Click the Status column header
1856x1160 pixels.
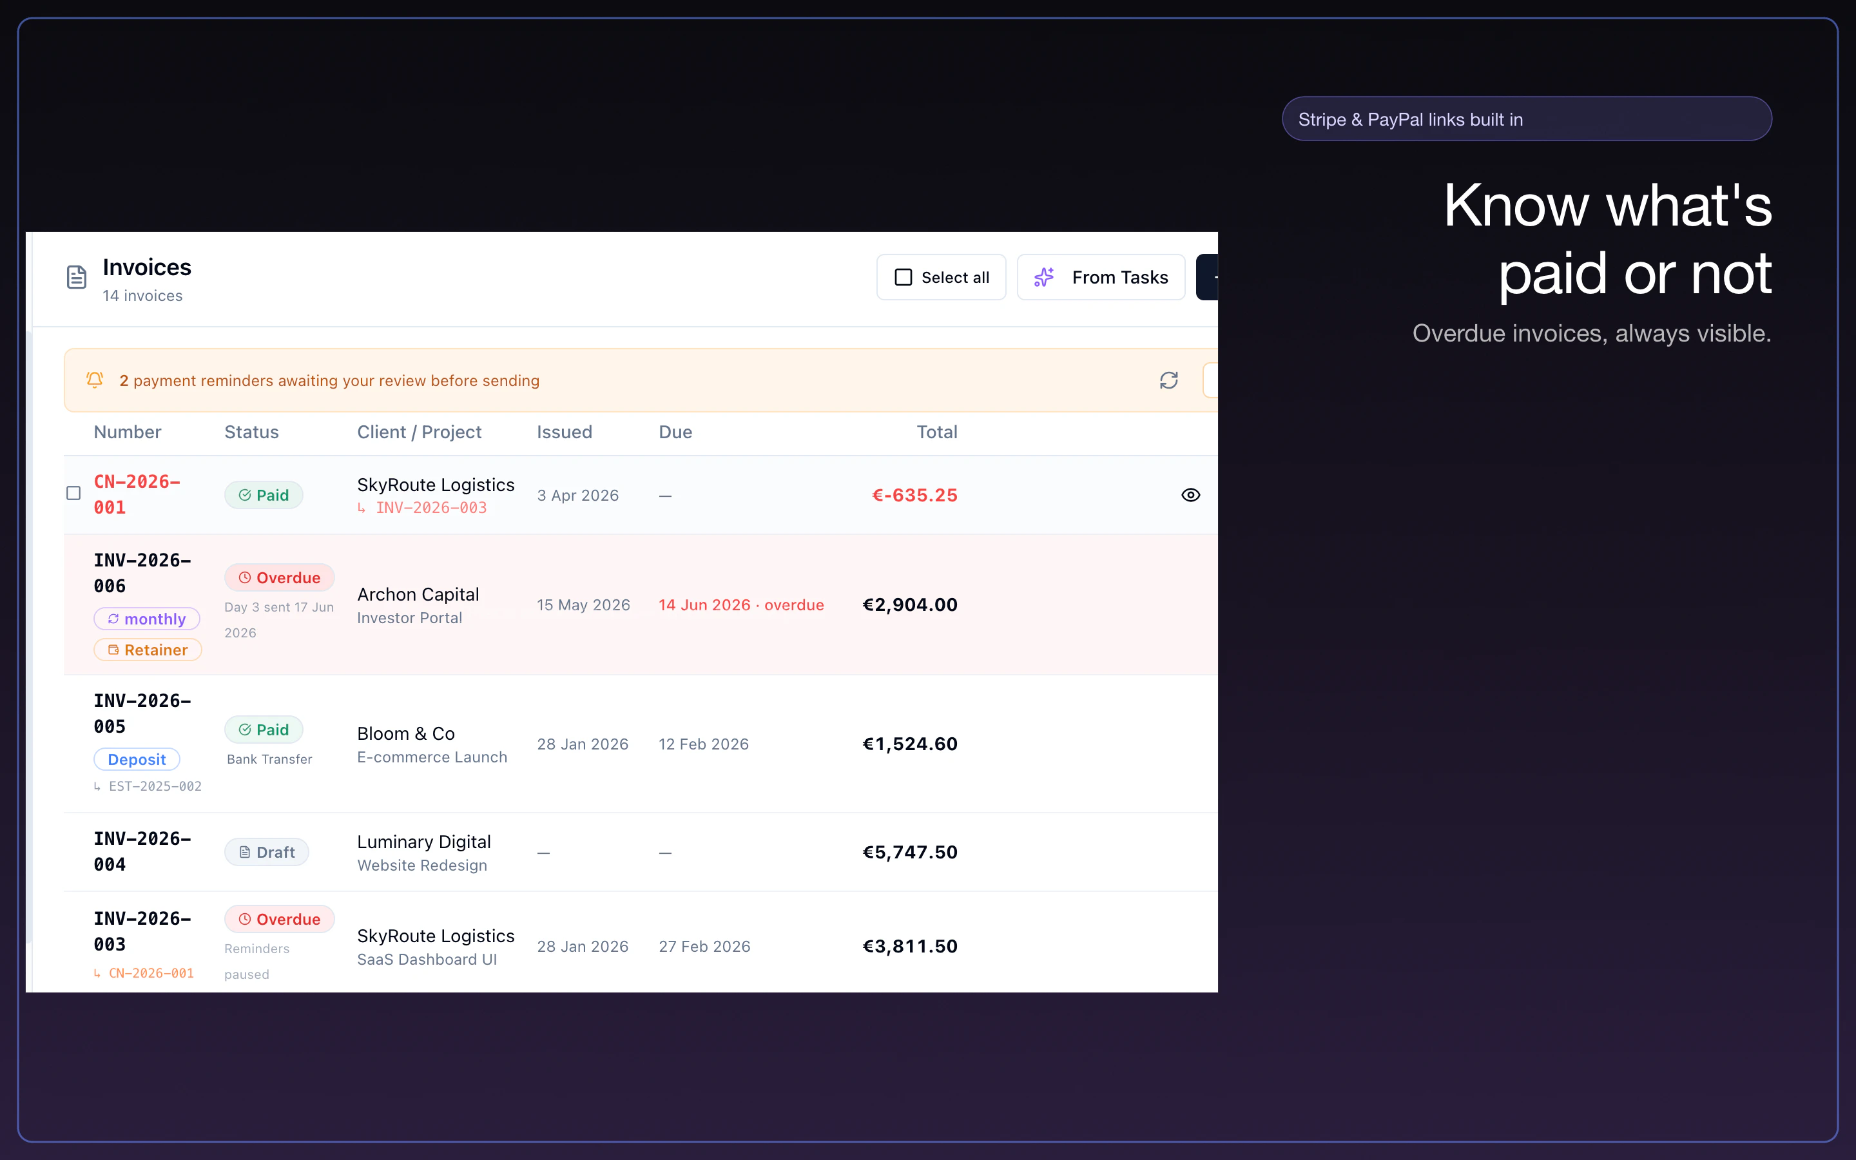point(251,432)
